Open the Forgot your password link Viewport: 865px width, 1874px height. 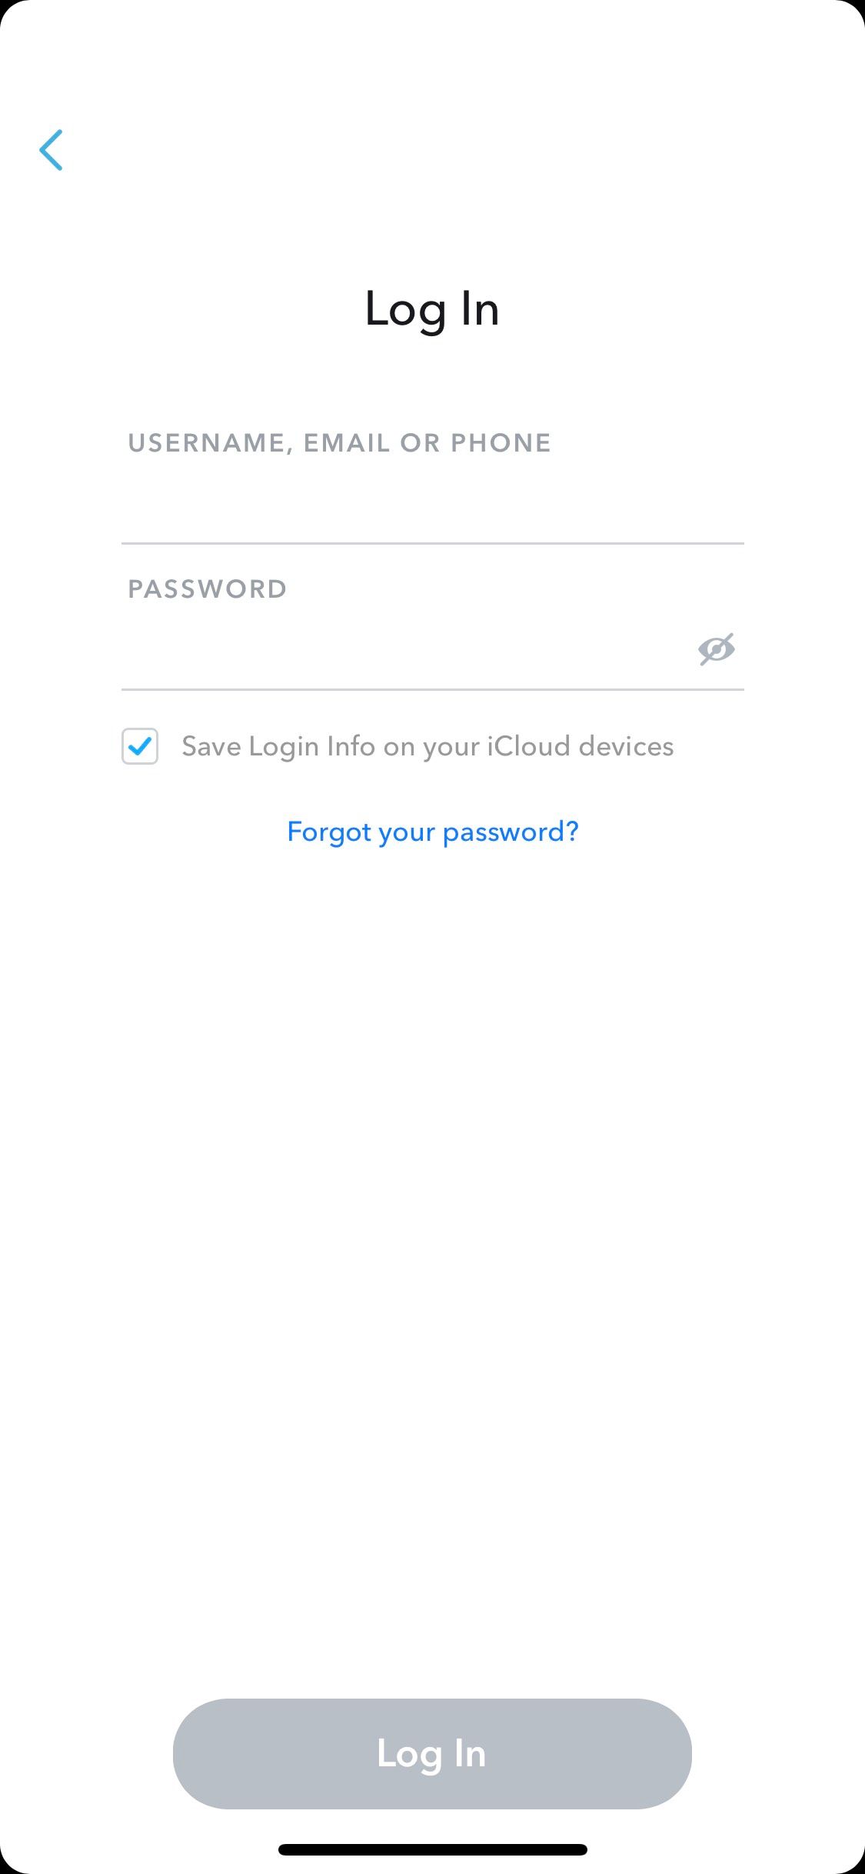click(x=432, y=832)
